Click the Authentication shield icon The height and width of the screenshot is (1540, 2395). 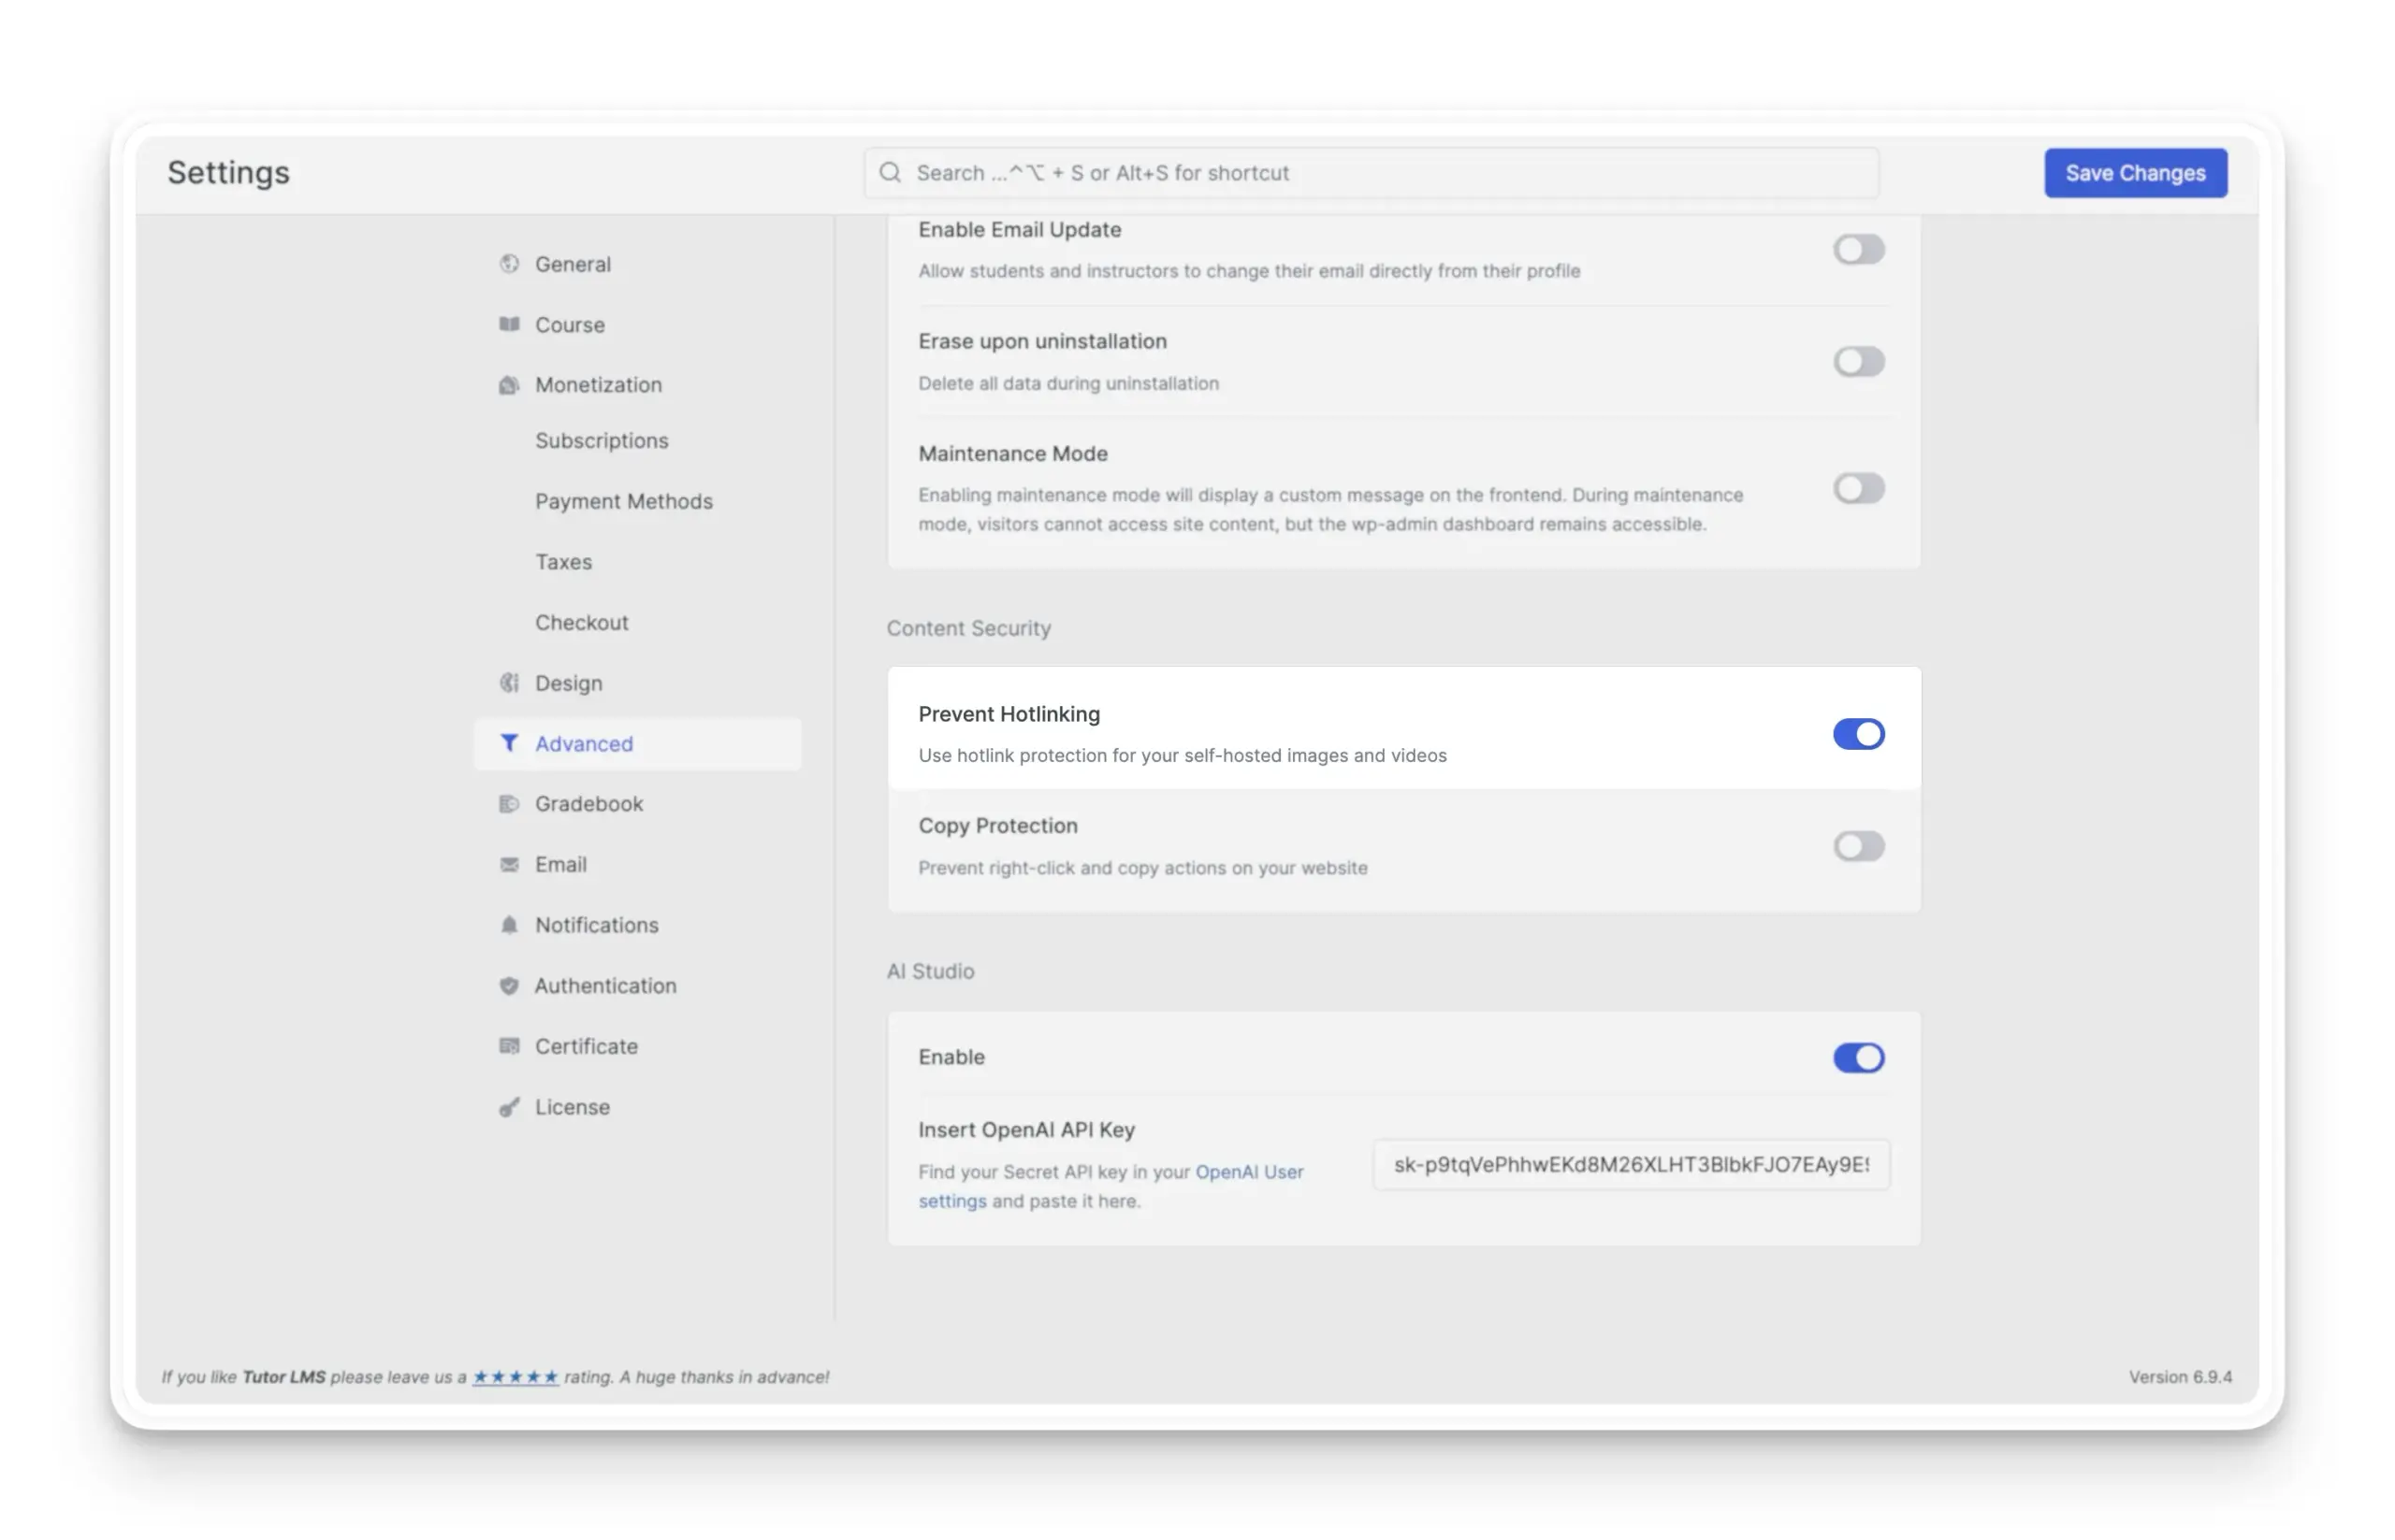pos(510,986)
